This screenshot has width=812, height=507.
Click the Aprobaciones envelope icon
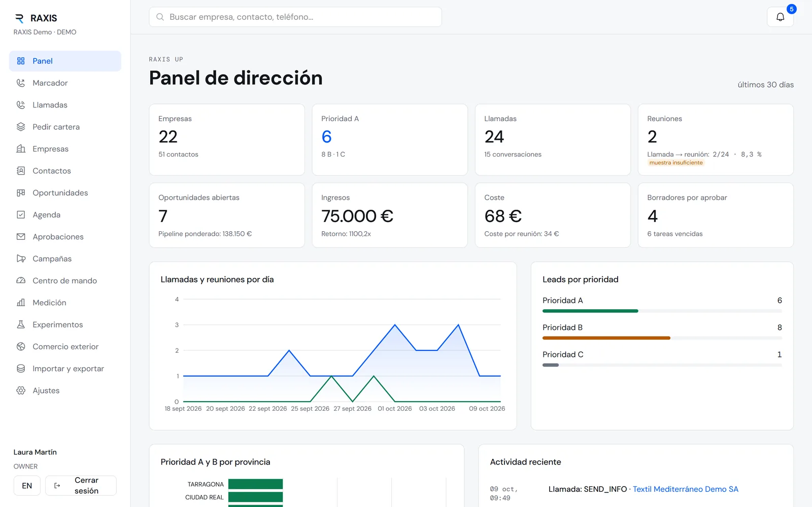[x=21, y=237]
